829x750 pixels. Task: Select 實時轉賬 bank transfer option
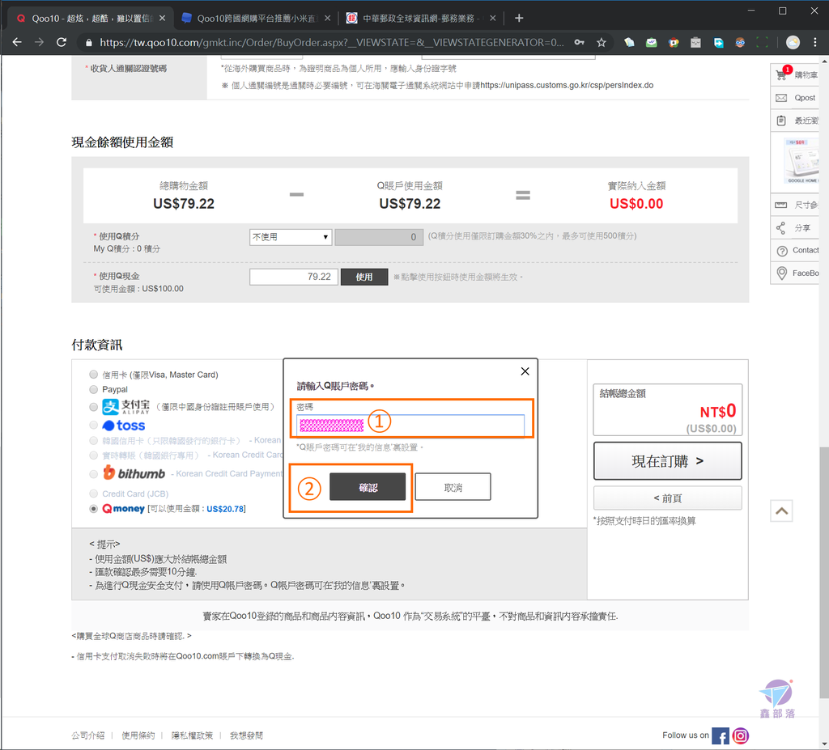[x=94, y=455]
